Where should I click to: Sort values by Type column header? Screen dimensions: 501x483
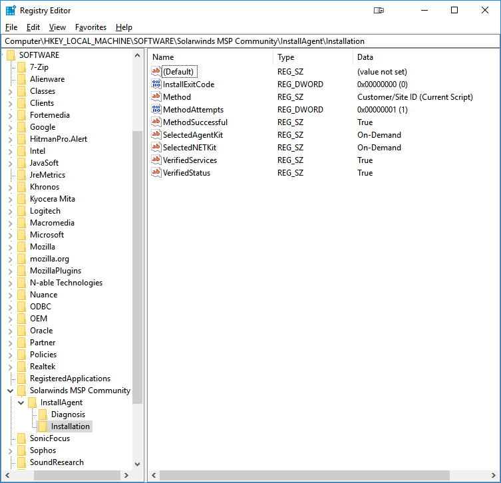point(313,57)
